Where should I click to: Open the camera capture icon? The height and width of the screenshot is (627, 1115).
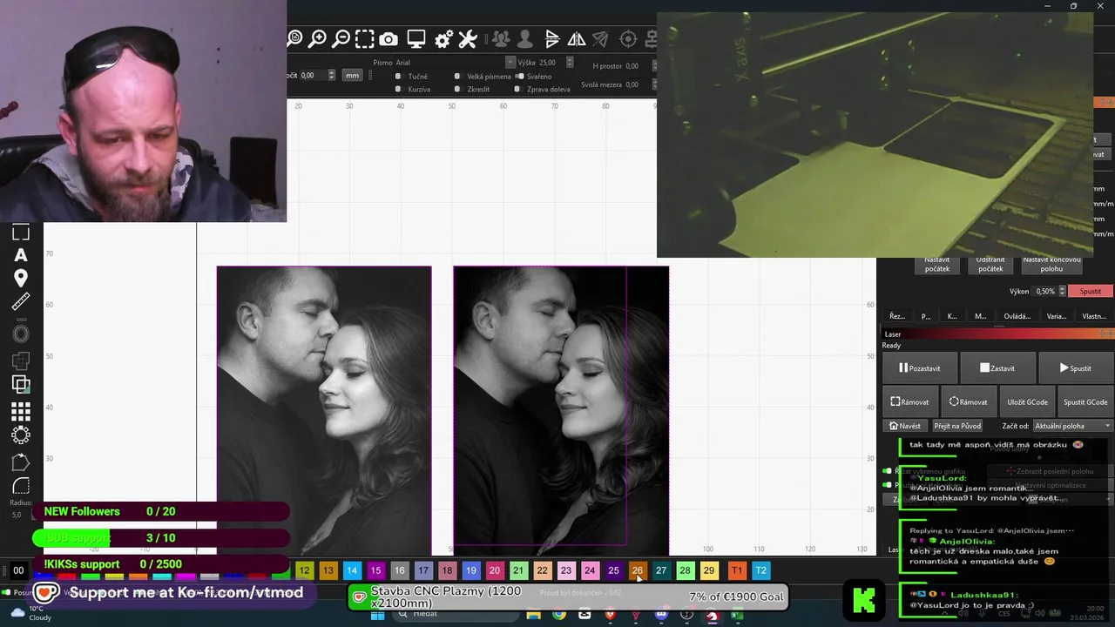coord(389,39)
